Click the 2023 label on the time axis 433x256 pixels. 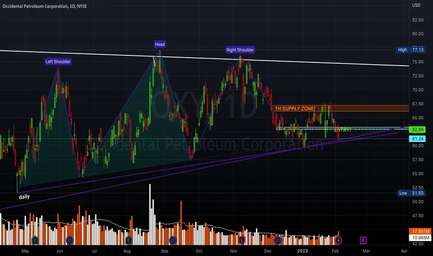pos(302,251)
